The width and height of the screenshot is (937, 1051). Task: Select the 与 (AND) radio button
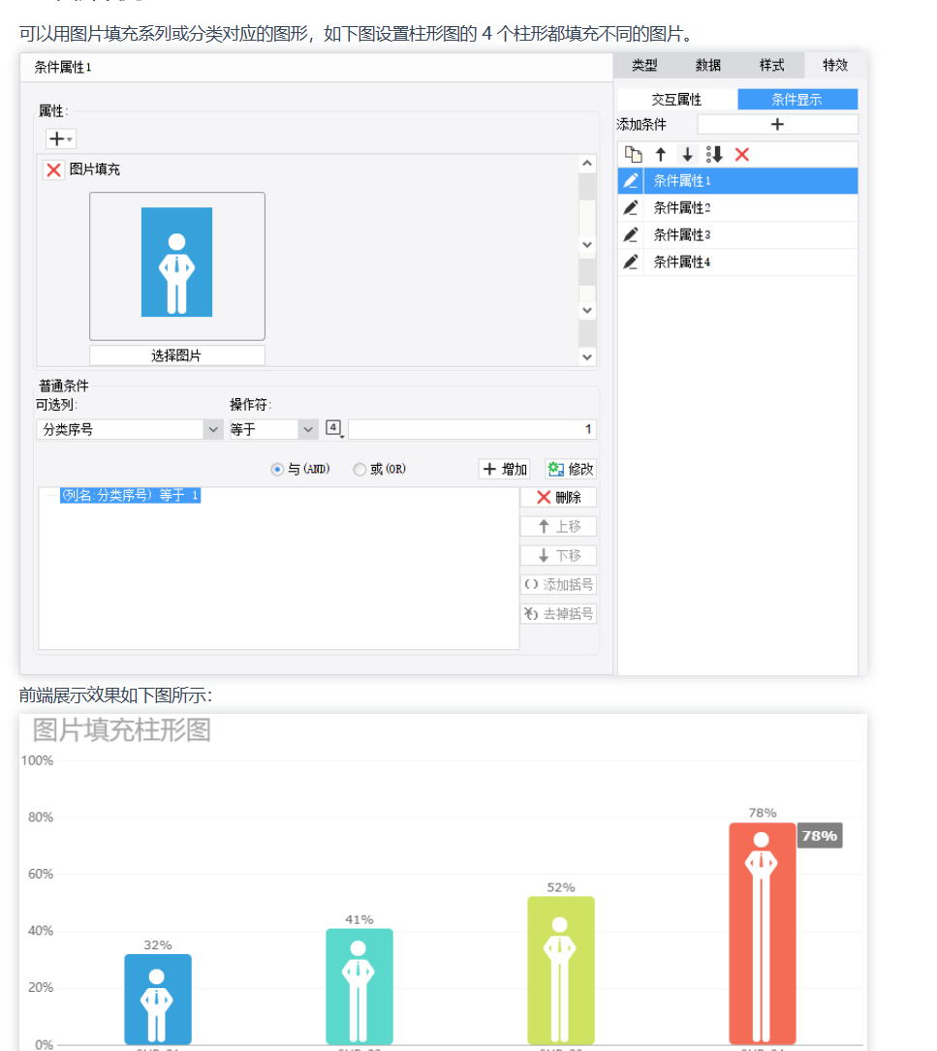click(277, 469)
